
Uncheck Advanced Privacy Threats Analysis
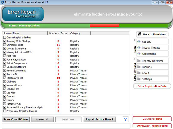pyautogui.click(x=5, y=107)
